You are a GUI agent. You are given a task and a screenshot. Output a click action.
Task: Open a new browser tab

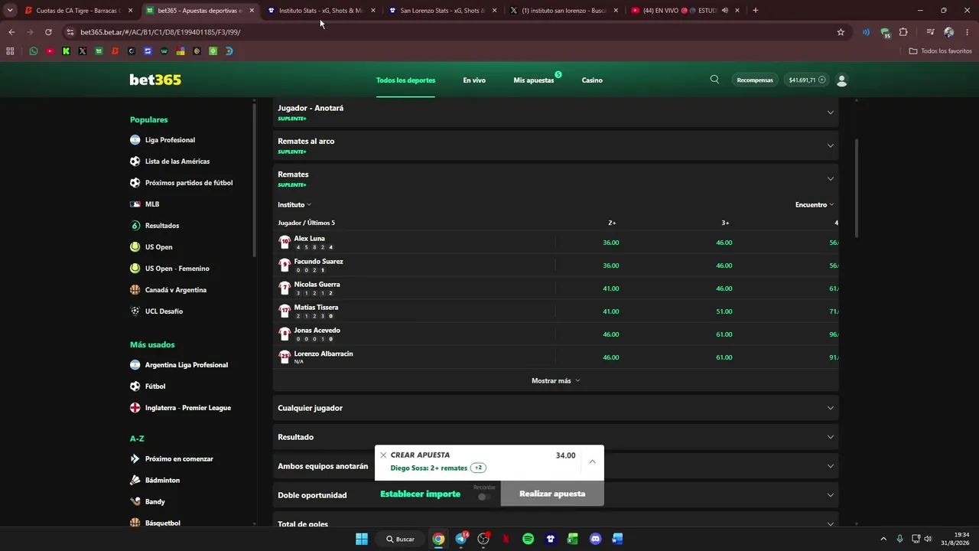(x=756, y=10)
